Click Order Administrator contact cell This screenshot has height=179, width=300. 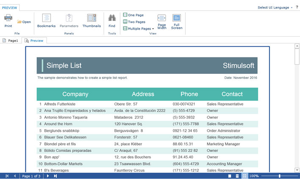click(x=223, y=131)
